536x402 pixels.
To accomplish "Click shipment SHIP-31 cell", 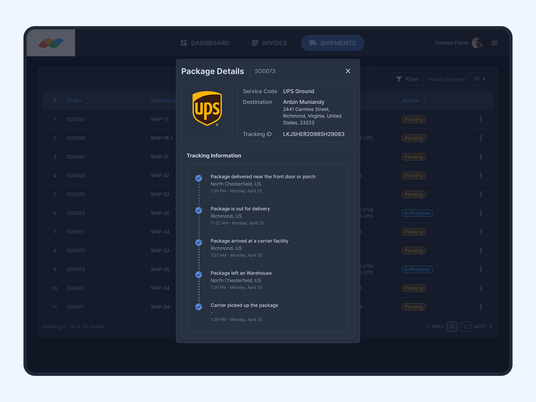I will 160,157.
